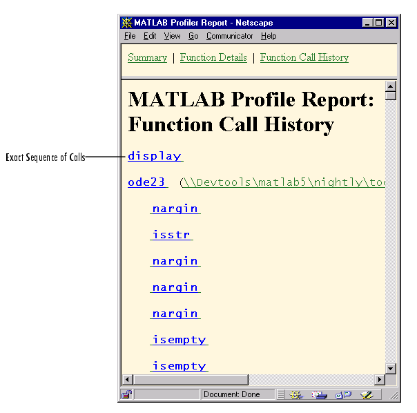Open Navigator from the component bar icon
Image resolution: width=417 pixels, height=413 pixels.
pos(296,394)
